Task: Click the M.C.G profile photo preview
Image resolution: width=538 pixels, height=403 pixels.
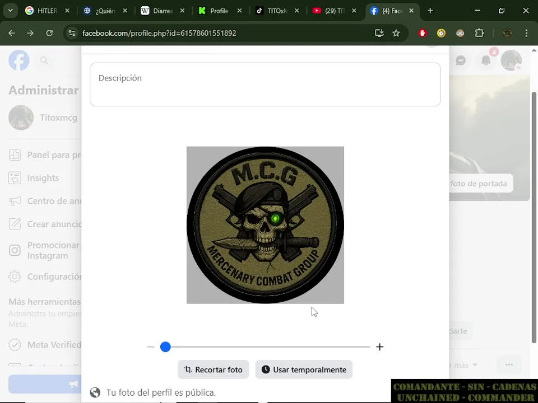Action: pos(265,225)
